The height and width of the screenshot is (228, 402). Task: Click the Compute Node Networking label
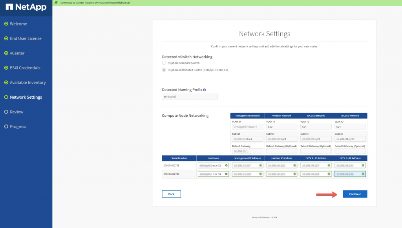(x=185, y=116)
